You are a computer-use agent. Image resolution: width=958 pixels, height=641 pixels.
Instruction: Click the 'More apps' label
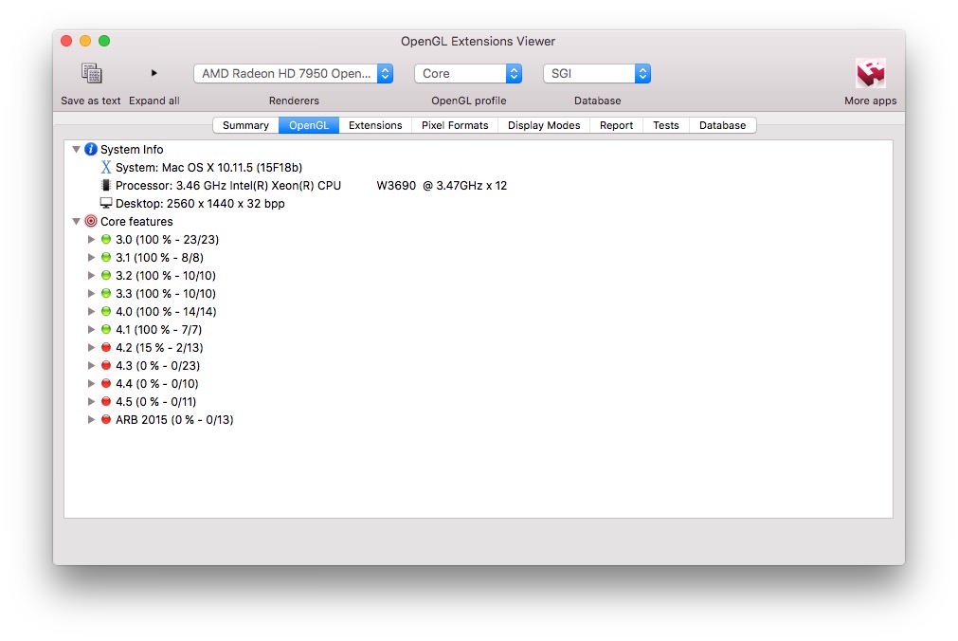point(870,101)
